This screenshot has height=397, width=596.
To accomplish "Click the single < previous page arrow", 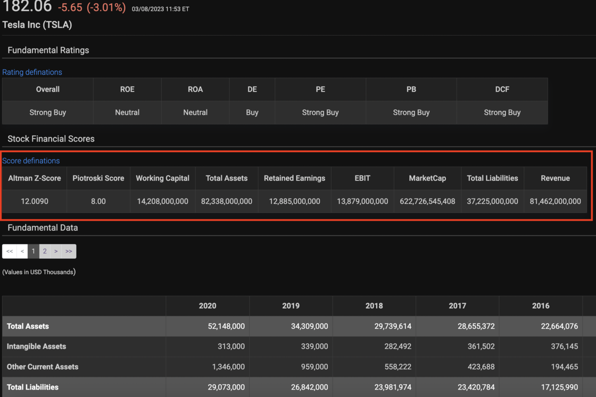I will [x=22, y=251].
